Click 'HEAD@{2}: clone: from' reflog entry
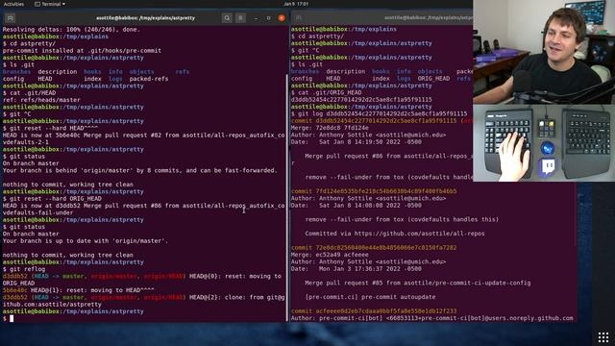Viewport: 615px width, 346px height. [x=143, y=301]
